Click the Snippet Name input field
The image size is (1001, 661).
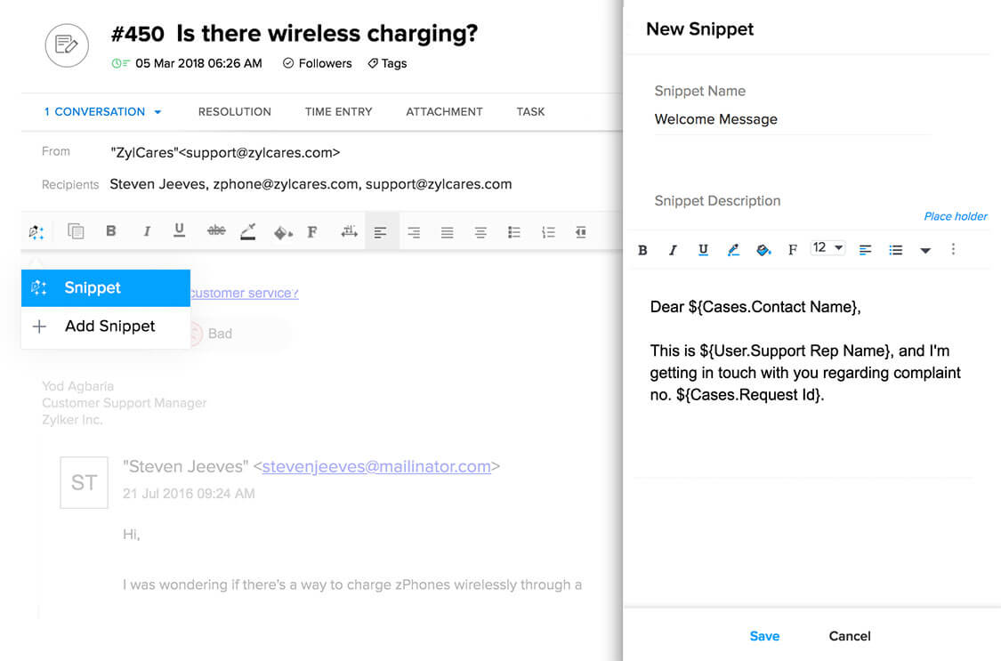click(x=792, y=119)
